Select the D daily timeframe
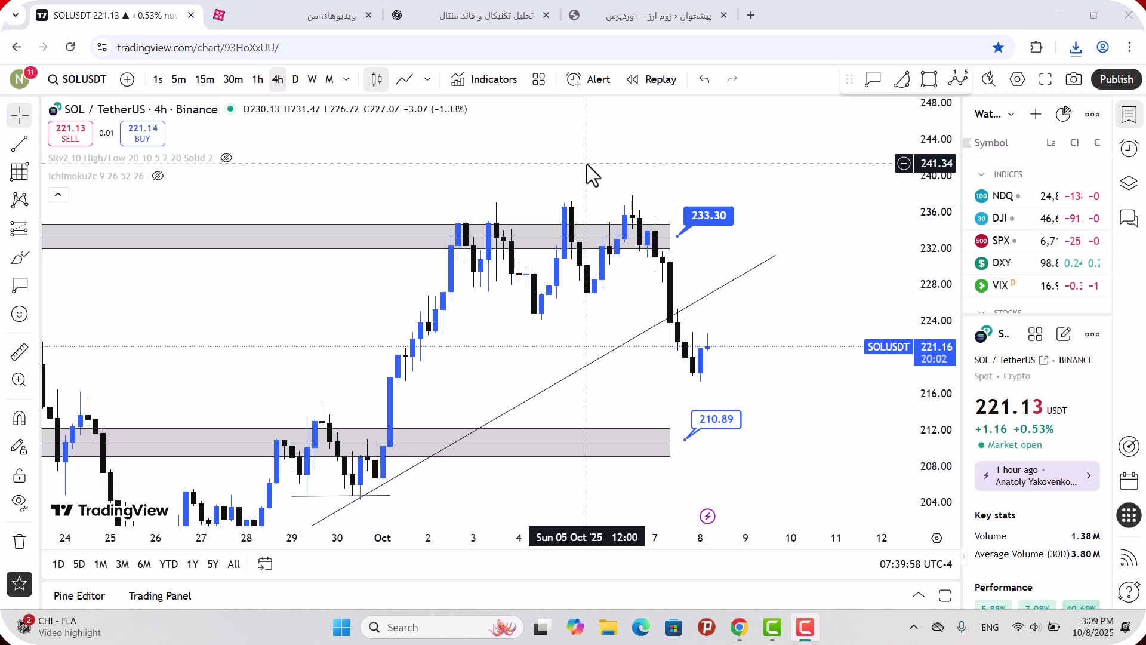This screenshot has width=1146, height=645. [x=295, y=79]
